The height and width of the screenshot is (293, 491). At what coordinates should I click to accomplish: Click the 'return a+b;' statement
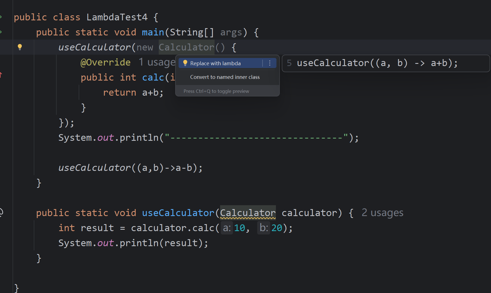133,93
